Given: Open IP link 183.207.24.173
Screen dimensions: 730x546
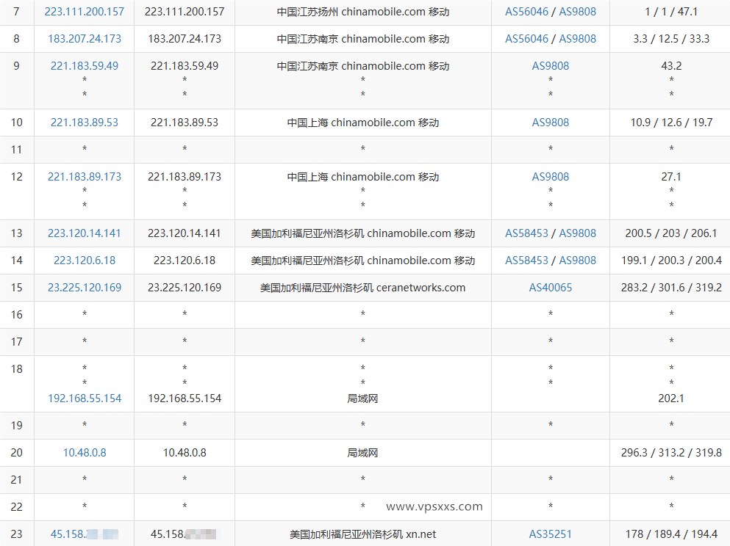Looking at the screenshot, I should [x=85, y=39].
